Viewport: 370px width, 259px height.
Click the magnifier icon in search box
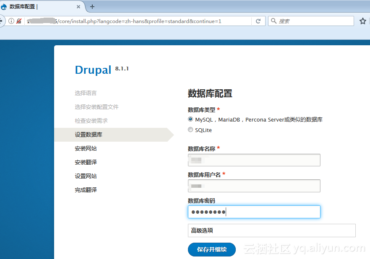(x=274, y=21)
